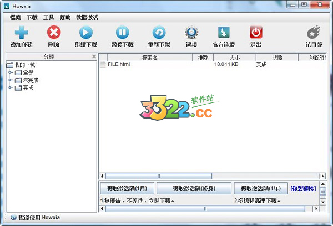This screenshot has width=333, height=226.
Task: Open the 下載 menu
Action: click(32, 18)
